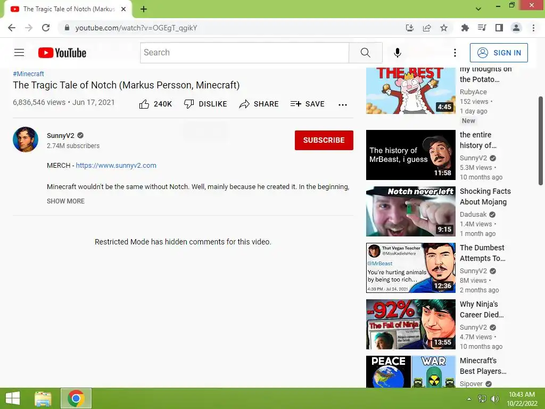Image resolution: width=545 pixels, height=409 pixels.
Task: Open RubyAce channel name
Action: 473,92
